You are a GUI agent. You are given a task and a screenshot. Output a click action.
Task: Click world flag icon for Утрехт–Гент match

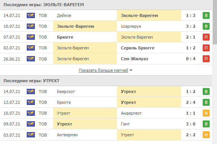[x=31, y=124]
